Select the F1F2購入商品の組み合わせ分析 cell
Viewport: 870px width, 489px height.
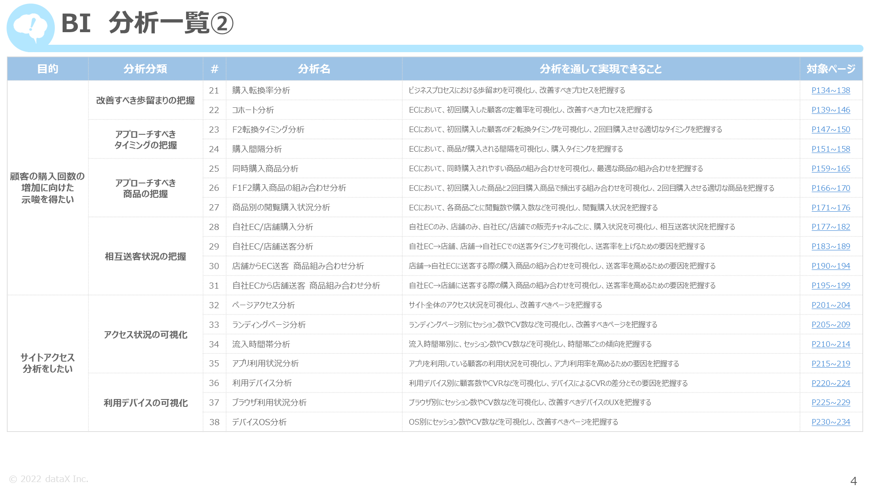pos(314,188)
